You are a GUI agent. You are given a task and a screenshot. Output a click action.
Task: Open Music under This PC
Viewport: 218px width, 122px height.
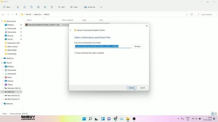click(10, 77)
